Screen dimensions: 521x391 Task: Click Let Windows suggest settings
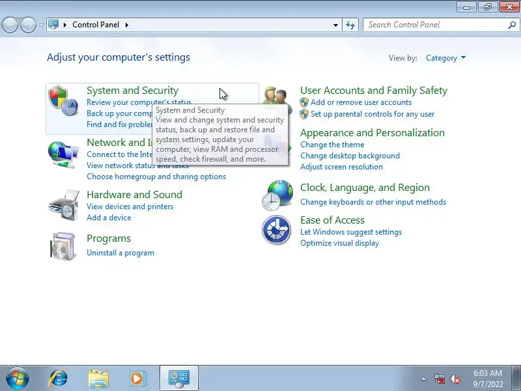[x=351, y=232]
